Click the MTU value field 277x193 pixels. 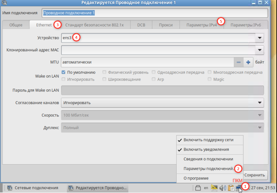[147, 62]
